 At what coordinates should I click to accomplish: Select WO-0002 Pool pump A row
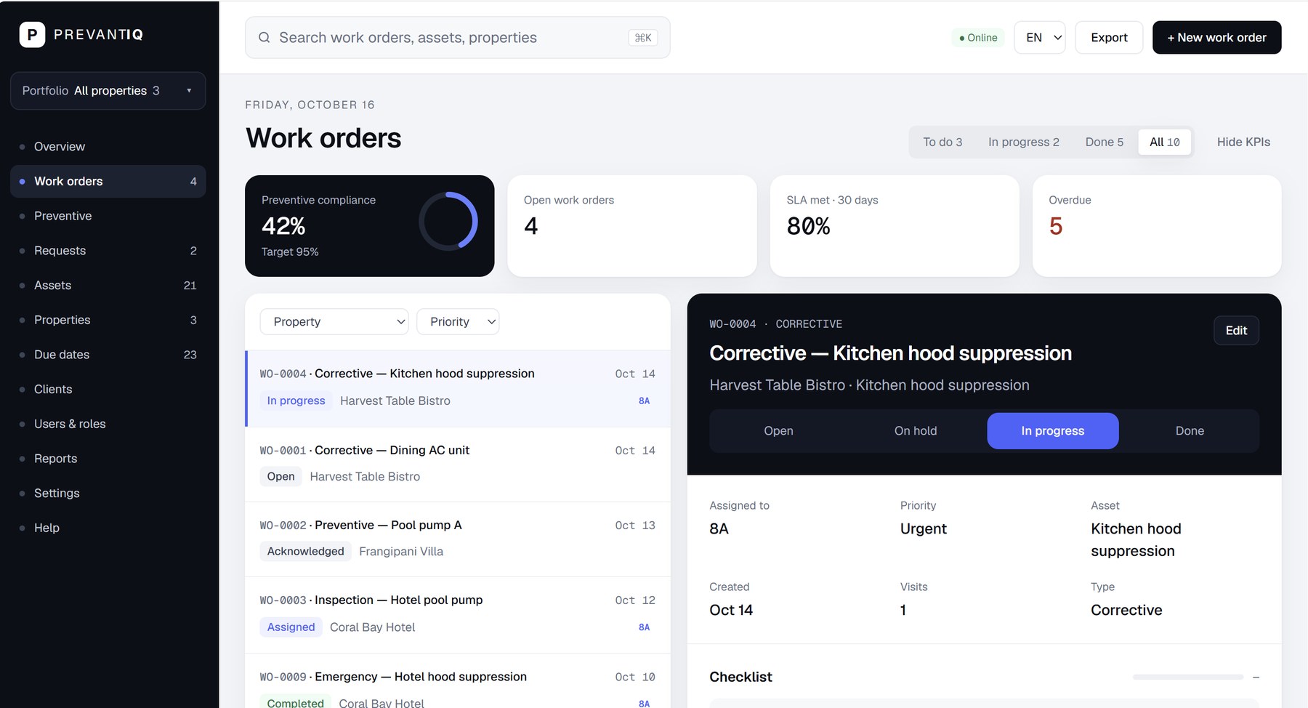click(458, 539)
